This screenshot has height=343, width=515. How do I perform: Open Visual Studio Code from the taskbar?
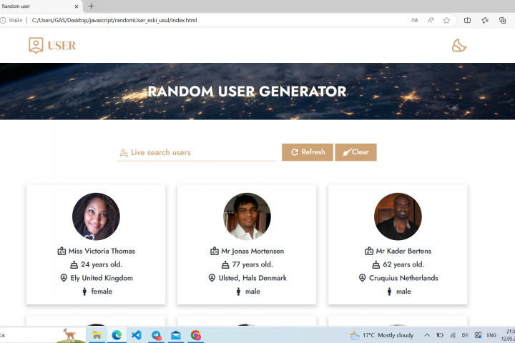click(137, 335)
